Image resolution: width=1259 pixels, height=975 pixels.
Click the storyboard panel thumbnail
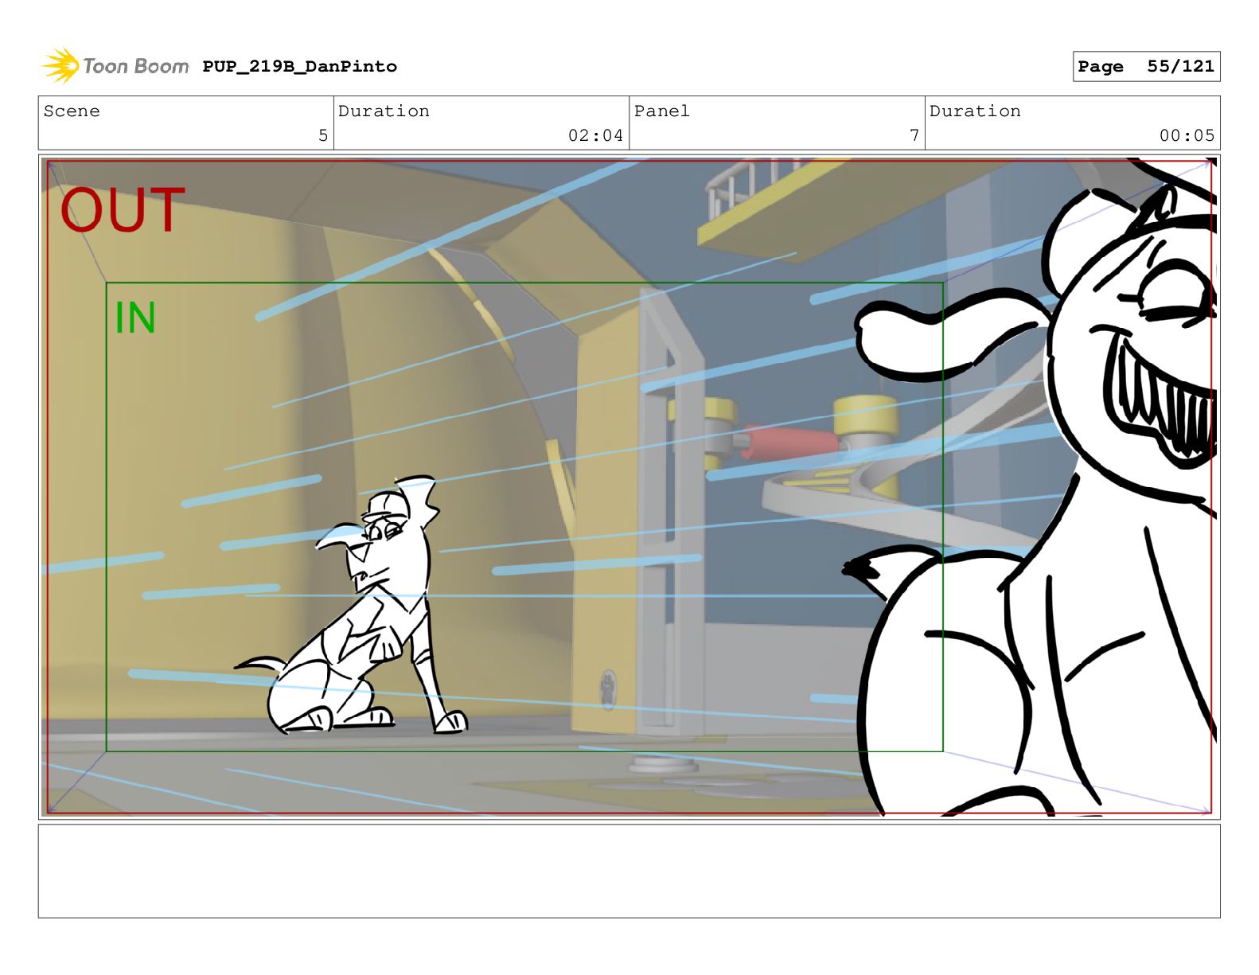[629, 486]
